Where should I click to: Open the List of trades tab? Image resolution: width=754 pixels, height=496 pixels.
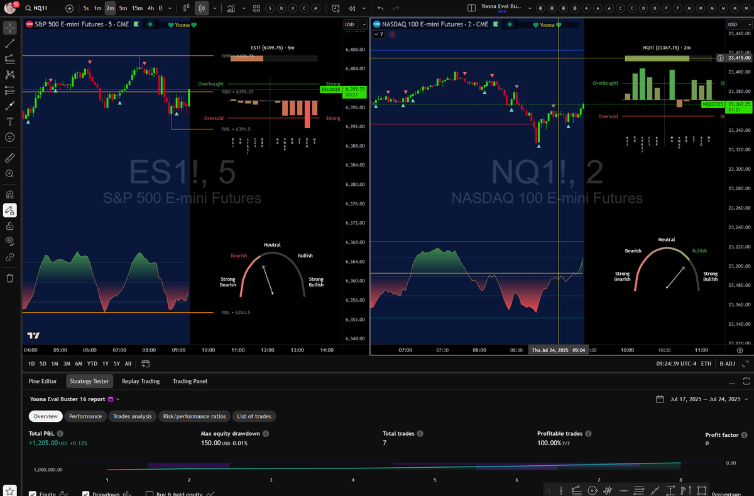[x=254, y=416]
